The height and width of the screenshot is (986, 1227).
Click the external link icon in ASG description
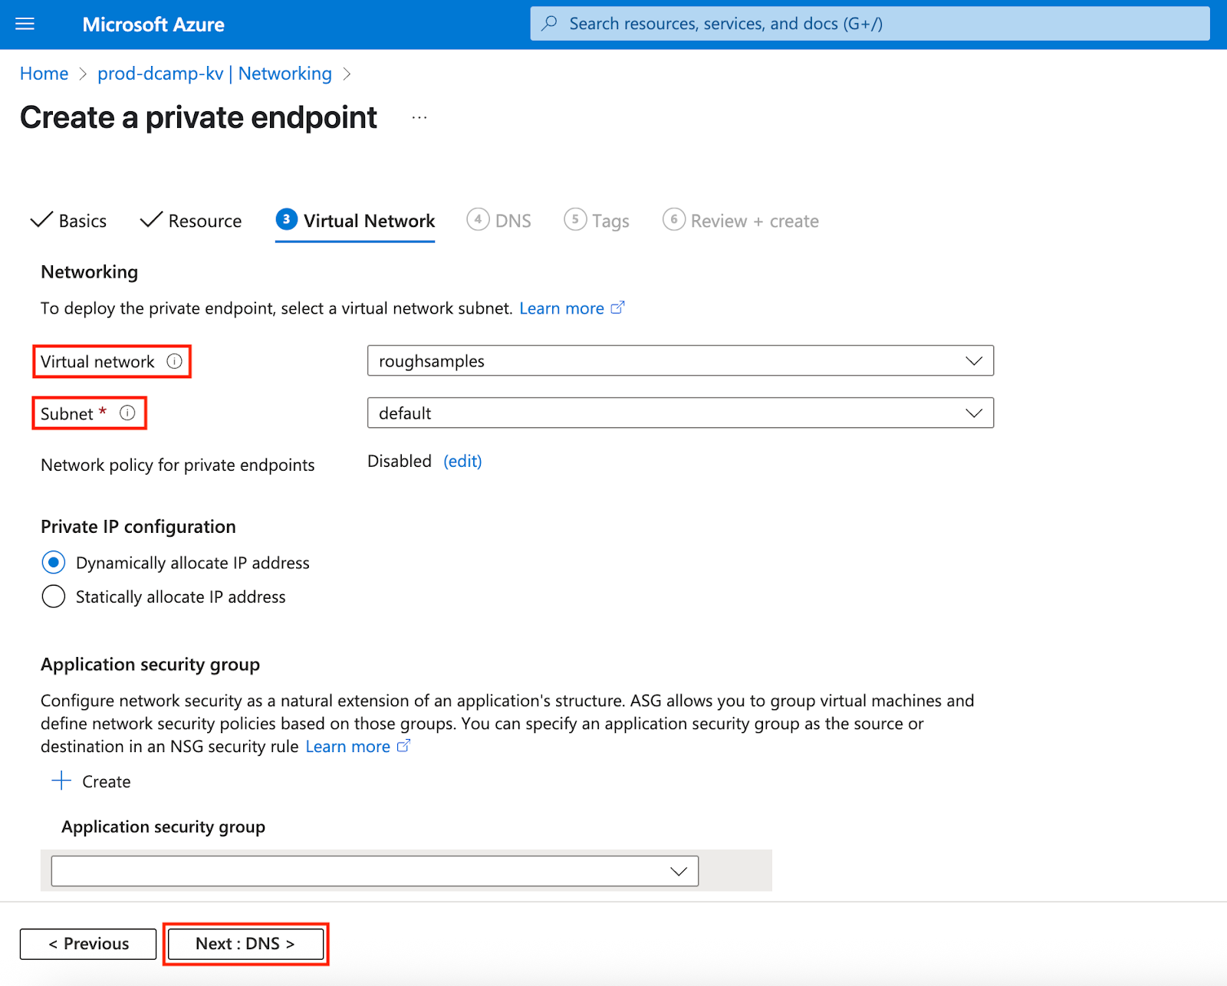404,745
